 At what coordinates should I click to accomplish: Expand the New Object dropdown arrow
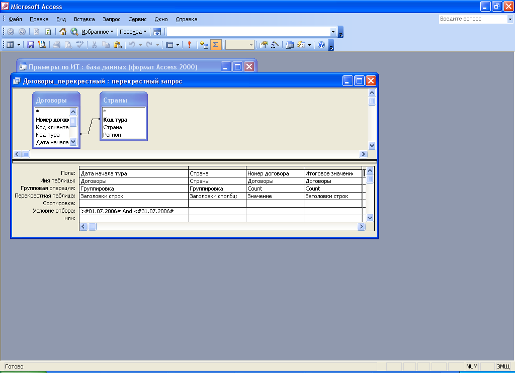[309, 45]
